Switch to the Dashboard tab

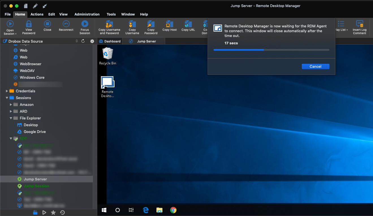(110, 41)
